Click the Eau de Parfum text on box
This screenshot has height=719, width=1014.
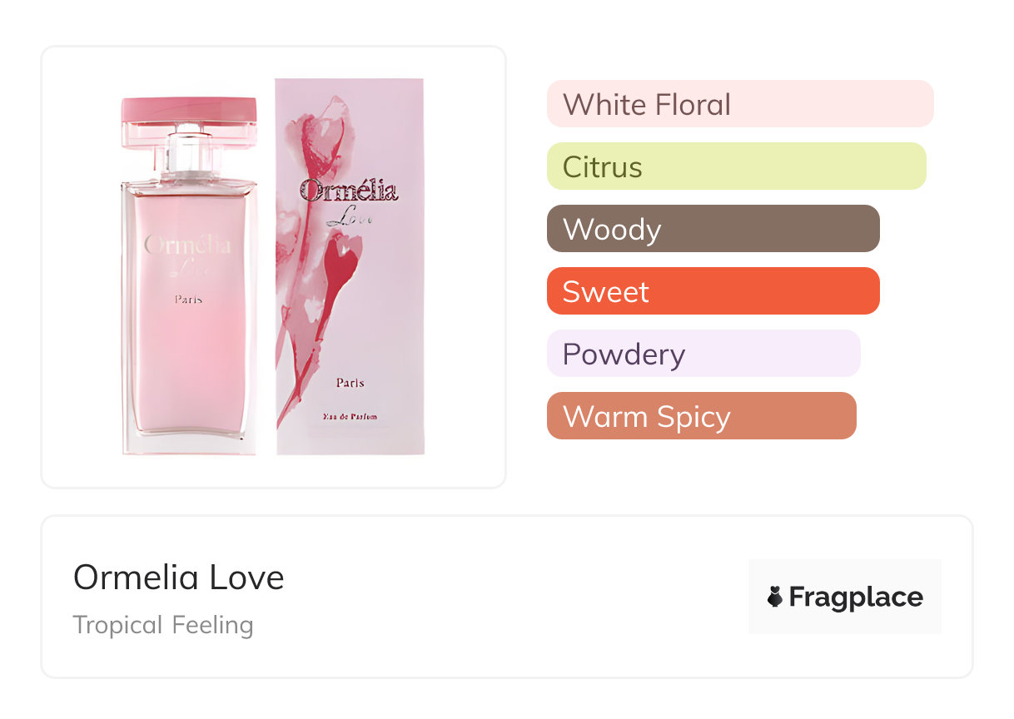tap(350, 415)
